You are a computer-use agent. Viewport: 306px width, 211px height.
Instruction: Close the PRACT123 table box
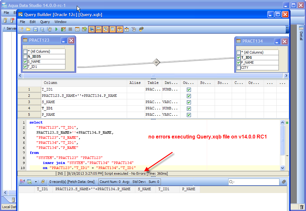click(71, 41)
